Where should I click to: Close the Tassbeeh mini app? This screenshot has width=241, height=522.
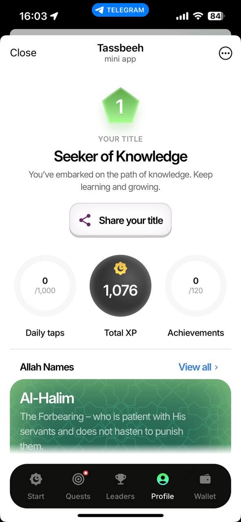[x=23, y=53]
